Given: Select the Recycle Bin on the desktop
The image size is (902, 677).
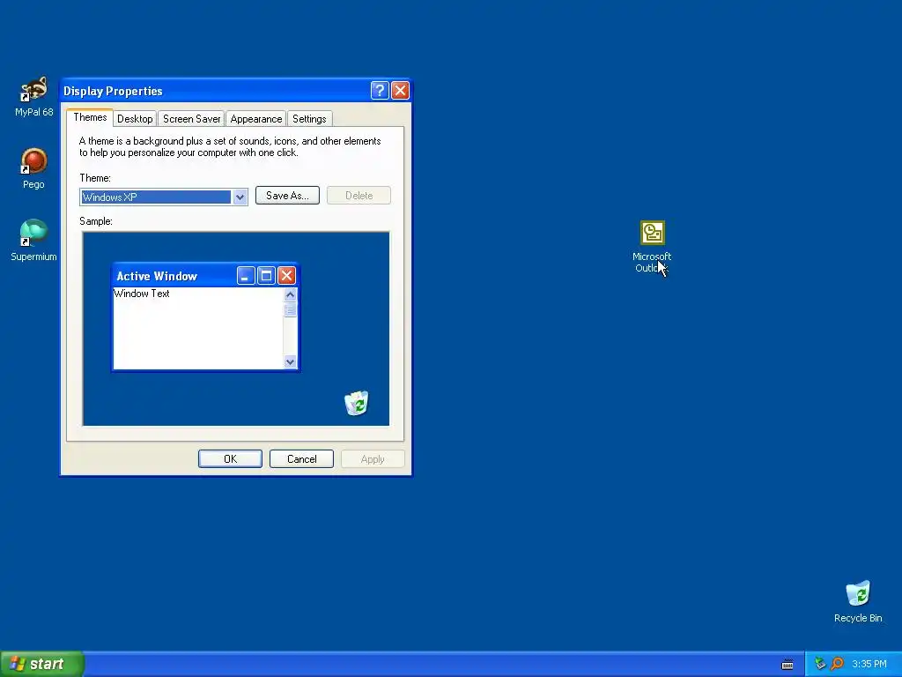Looking at the screenshot, I should [x=858, y=602].
